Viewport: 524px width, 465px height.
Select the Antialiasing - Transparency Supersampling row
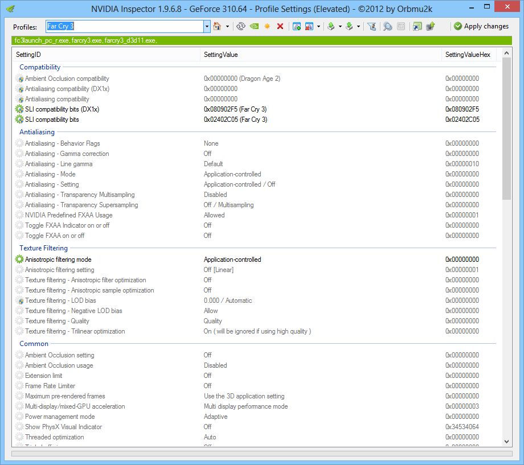pyautogui.click(x=256, y=205)
